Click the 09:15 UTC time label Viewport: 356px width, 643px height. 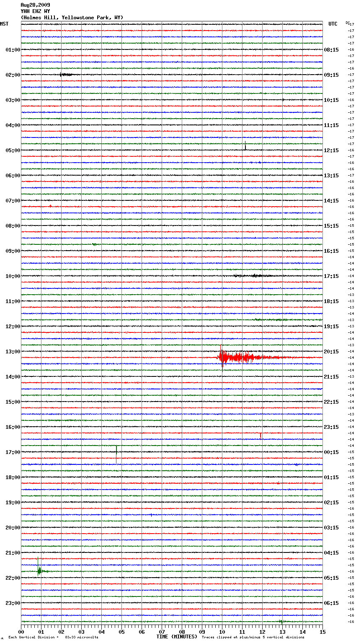[331, 75]
